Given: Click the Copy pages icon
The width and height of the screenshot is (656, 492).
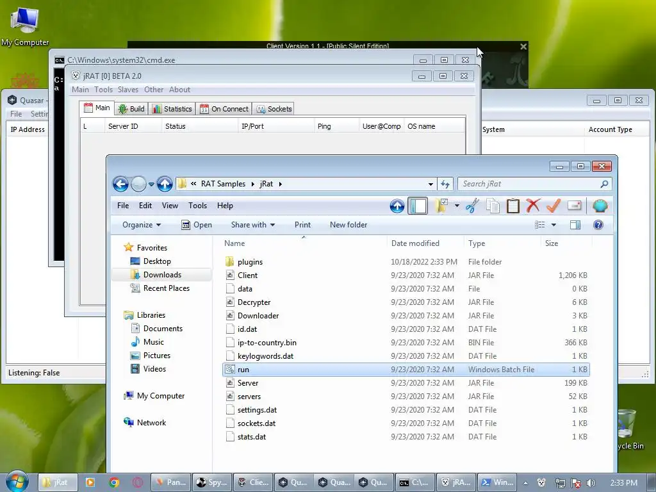Looking at the screenshot, I should click(x=493, y=206).
